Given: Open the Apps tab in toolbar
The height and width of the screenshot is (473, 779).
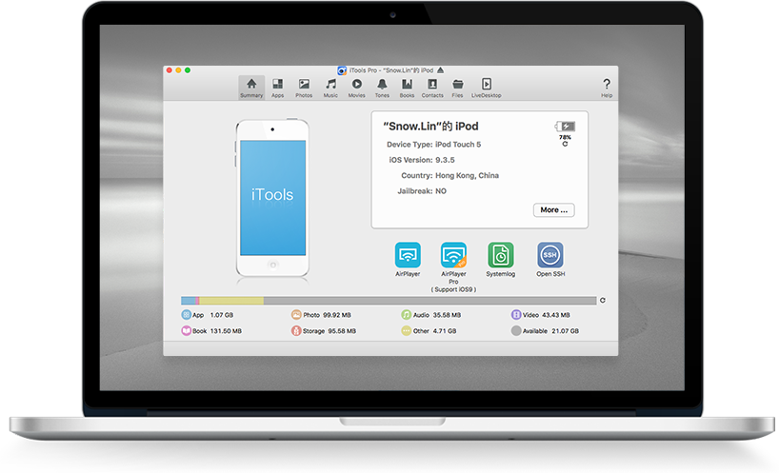Looking at the screenshot, I should coord(277,88).
